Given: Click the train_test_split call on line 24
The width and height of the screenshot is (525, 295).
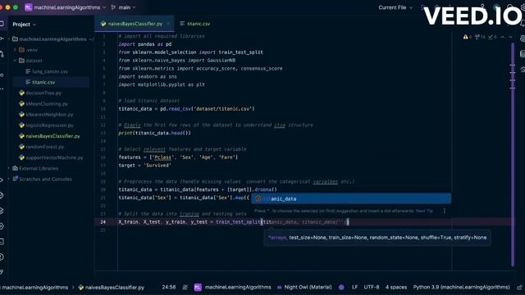Looking at the screenshot, I should click(x=238, y=222).
